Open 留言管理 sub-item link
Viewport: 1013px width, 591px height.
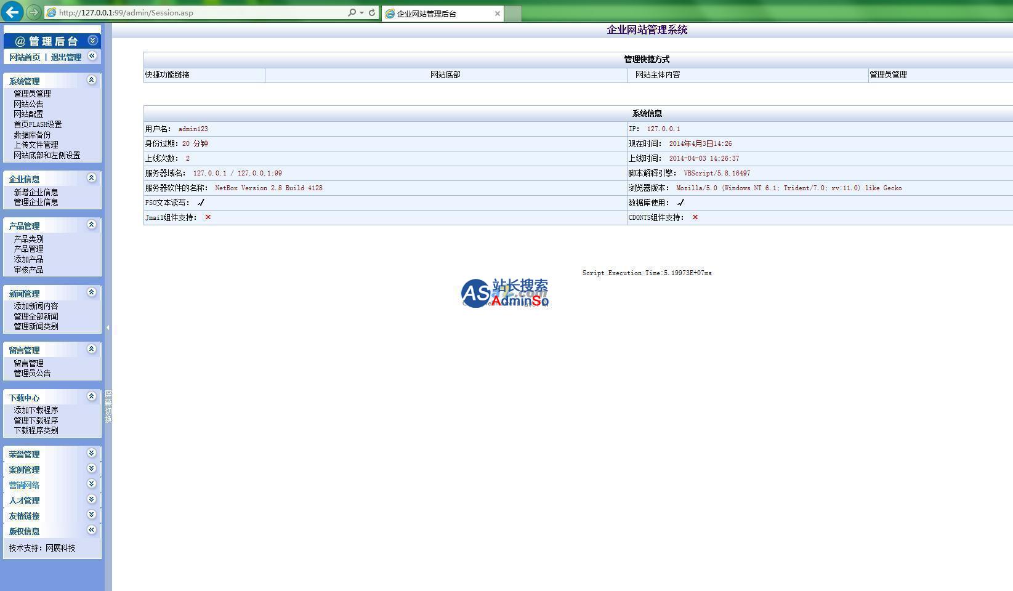(28, 363)
